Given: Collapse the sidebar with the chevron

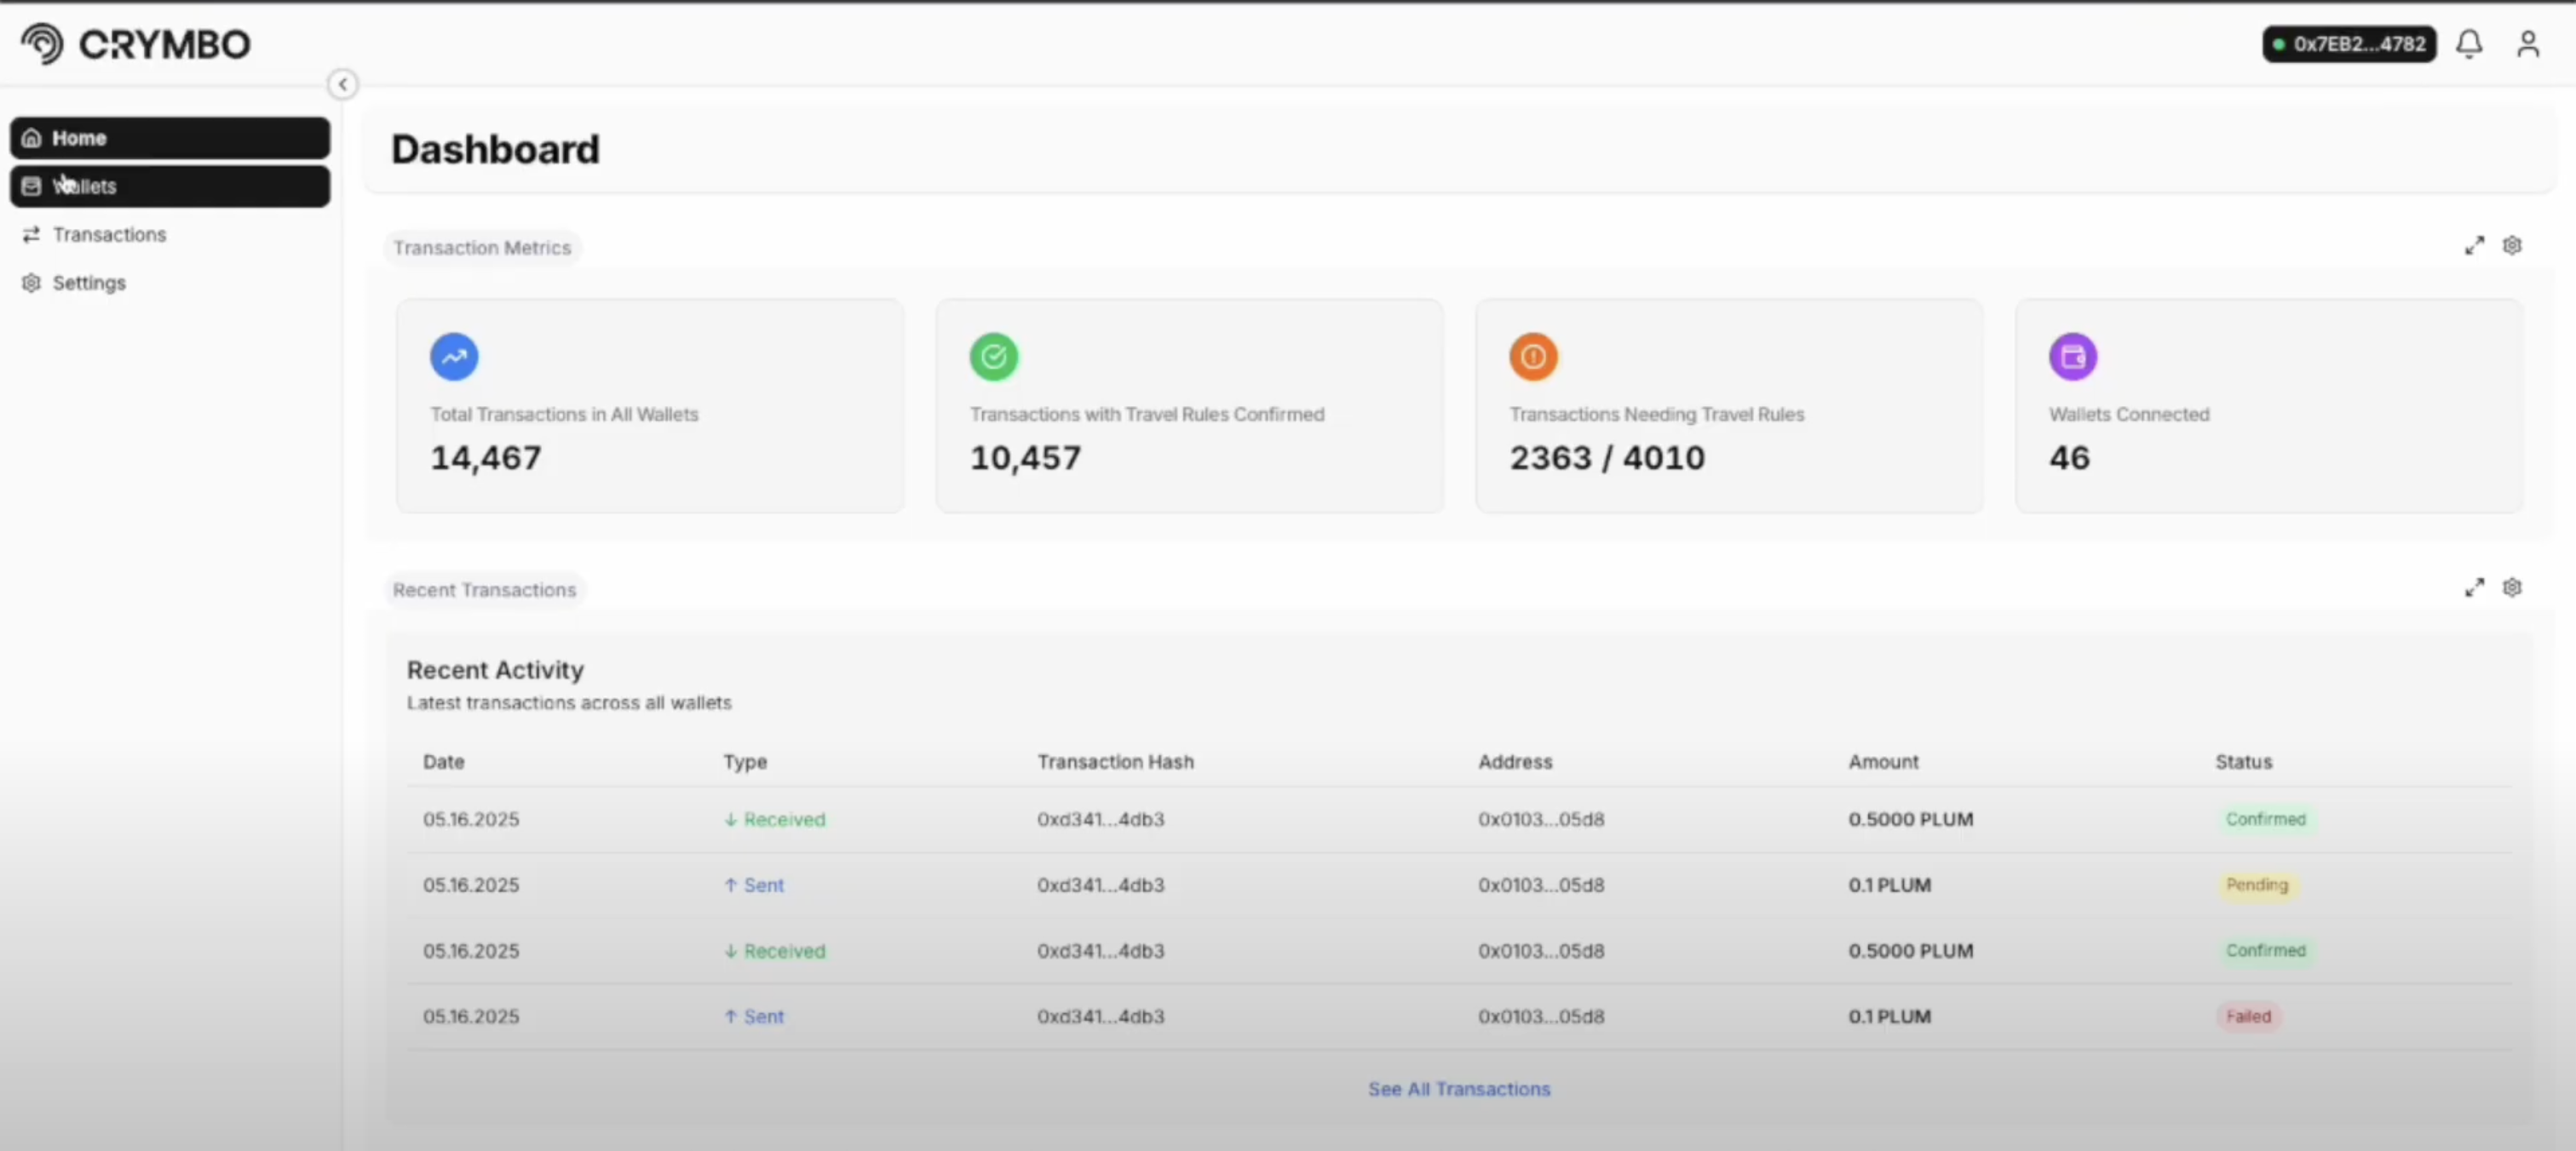Looking at the screenshot, I should pos(342,85).
